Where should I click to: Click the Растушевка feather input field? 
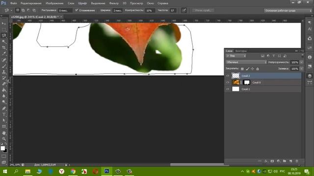[65, 10]
